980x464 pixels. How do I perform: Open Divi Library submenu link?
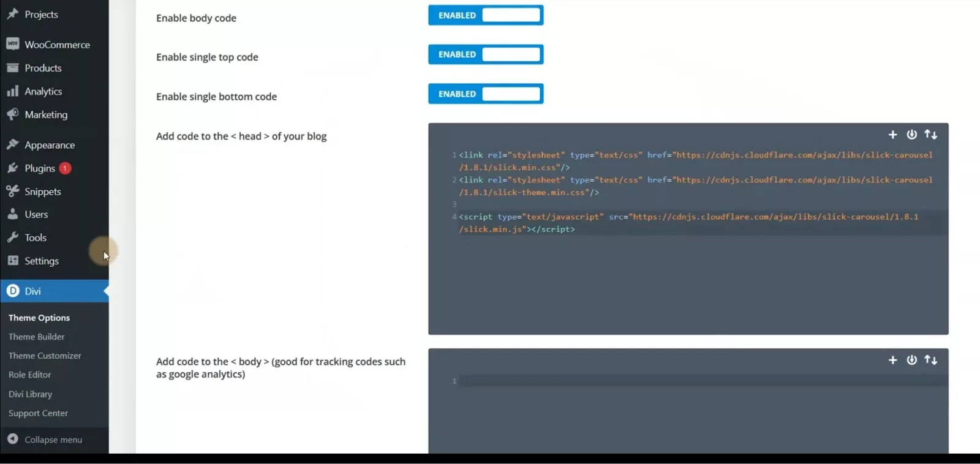[x=30, y=394]
